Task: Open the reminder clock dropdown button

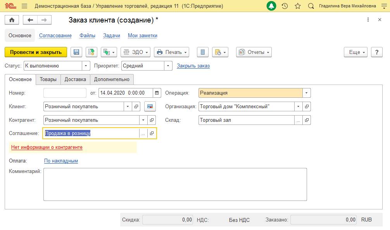Action: [220, 52]
